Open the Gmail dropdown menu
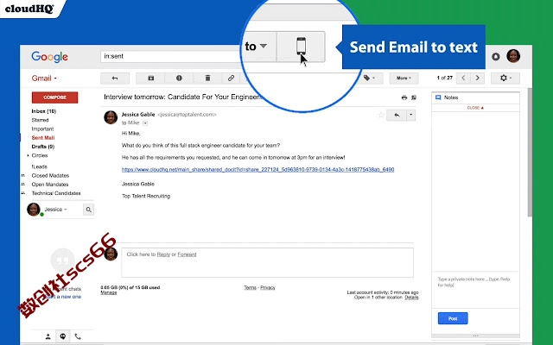The image size is (553, 345). (44, 78)
